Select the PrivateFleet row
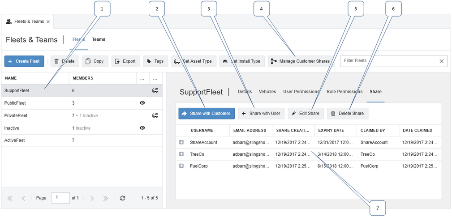This screenshot has width=452, height=217. [x=82, y=116]
